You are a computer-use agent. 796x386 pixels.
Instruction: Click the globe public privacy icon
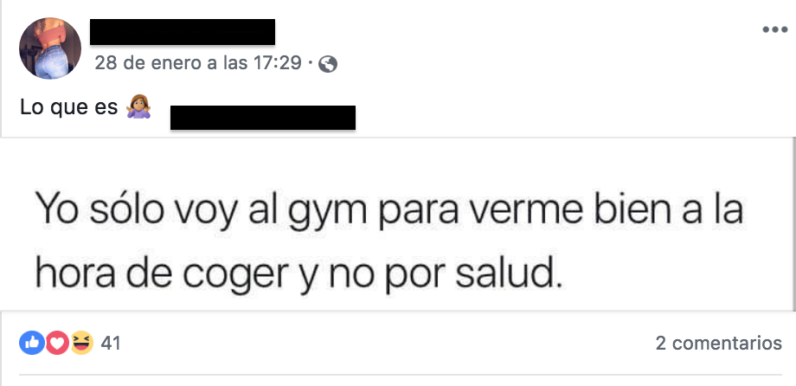point(328,64)
